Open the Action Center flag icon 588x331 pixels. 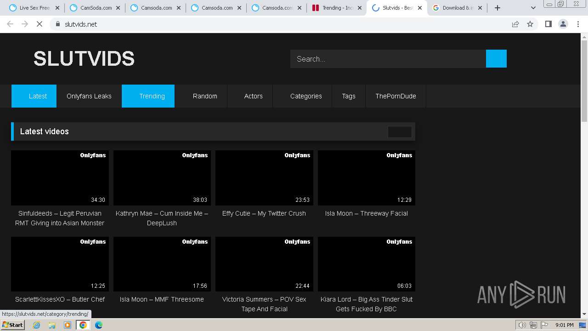[544, 325]
